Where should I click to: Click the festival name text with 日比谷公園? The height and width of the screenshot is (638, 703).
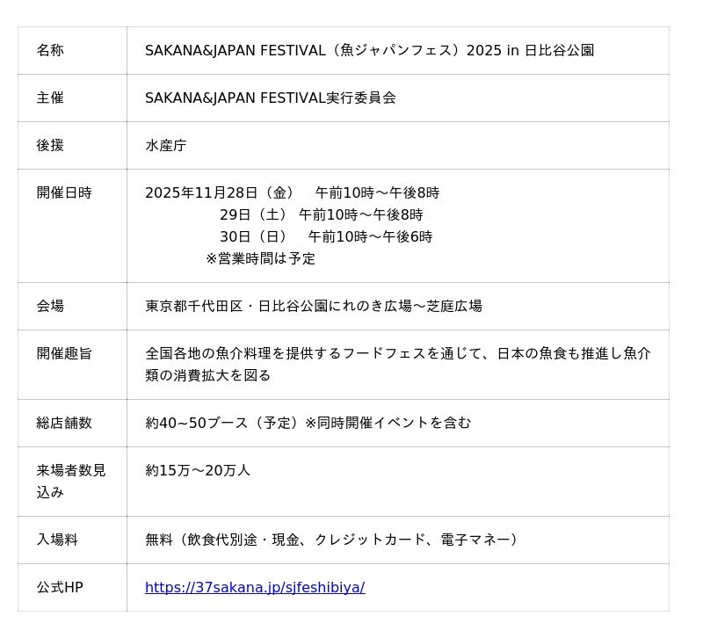click(369, 50)
